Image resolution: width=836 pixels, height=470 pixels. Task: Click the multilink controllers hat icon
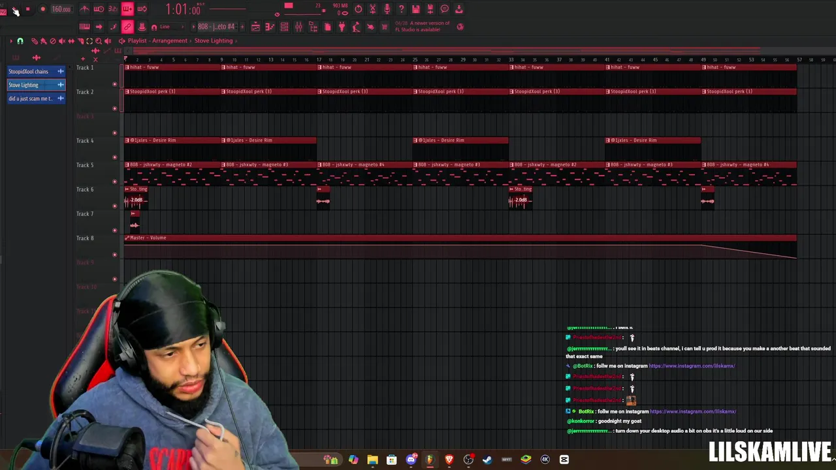pos(142,27)
